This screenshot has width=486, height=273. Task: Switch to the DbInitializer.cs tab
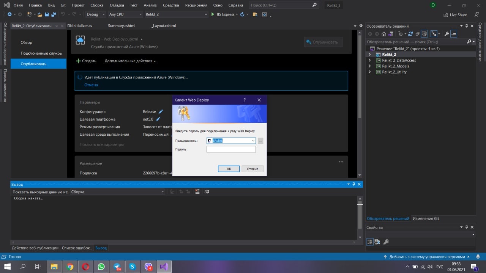(x=79, y=26)
